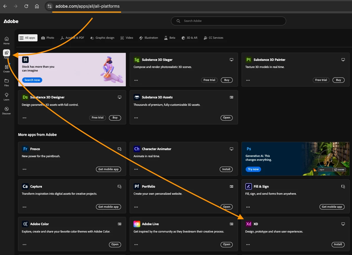Click the Fresco Fr app icon
Viewport: 352px width, 255px height.
coord(25,149)
